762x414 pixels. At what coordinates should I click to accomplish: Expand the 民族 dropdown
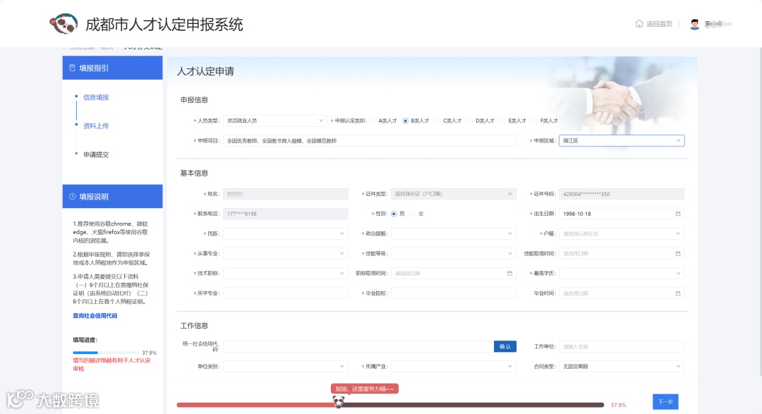click(x=286, y=233)
